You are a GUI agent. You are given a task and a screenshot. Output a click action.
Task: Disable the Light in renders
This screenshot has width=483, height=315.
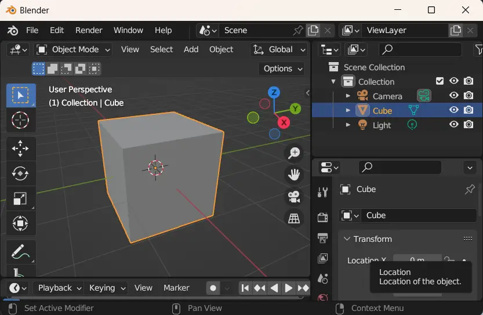tap(469, 125)
